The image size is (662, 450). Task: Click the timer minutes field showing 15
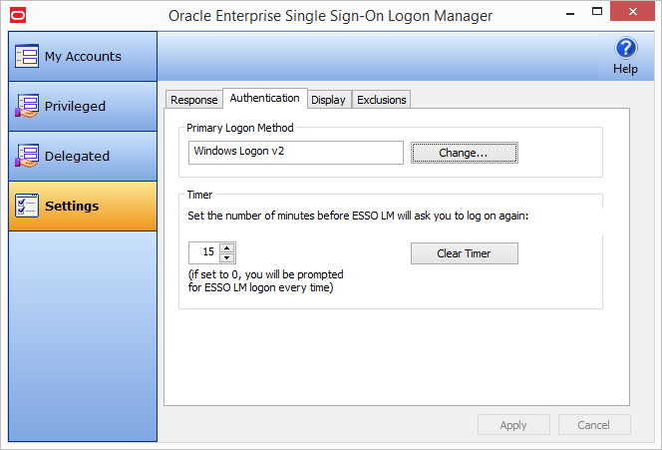[x=204, y=252]
